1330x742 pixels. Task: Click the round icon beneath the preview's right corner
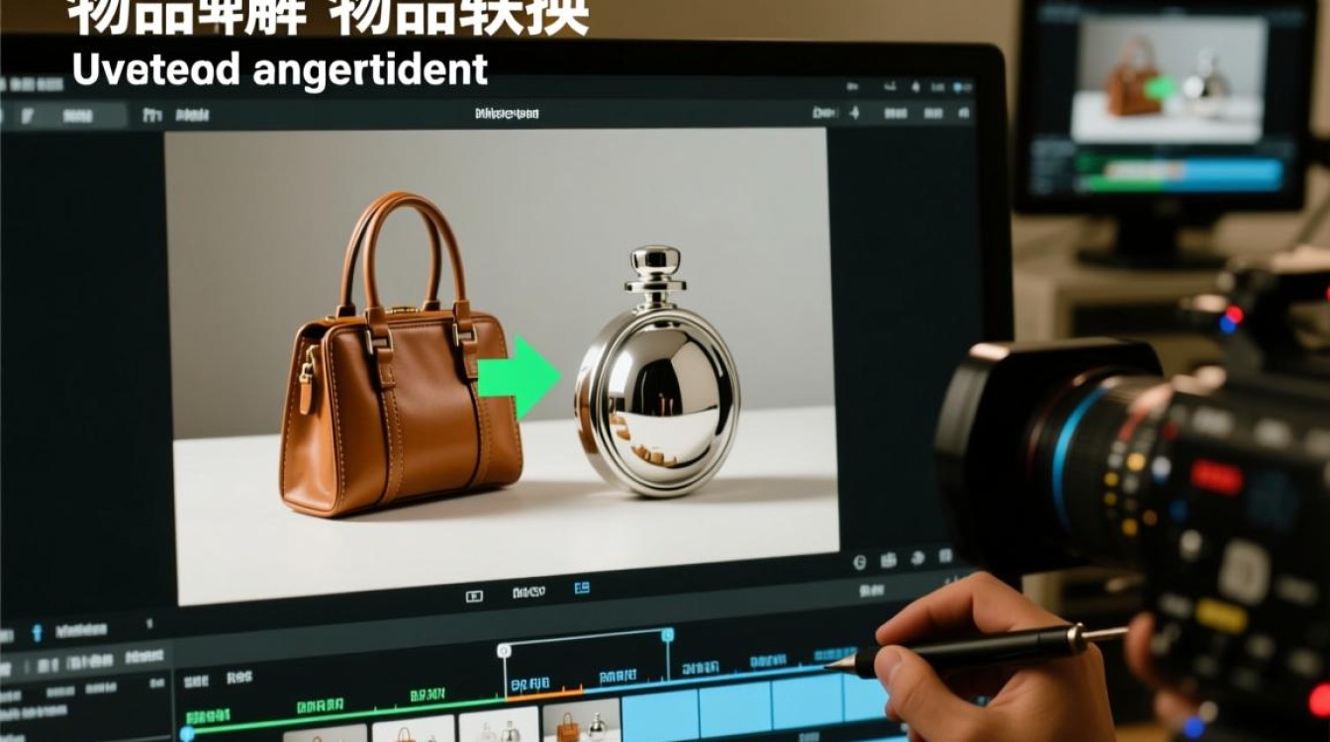pos(858,562)
